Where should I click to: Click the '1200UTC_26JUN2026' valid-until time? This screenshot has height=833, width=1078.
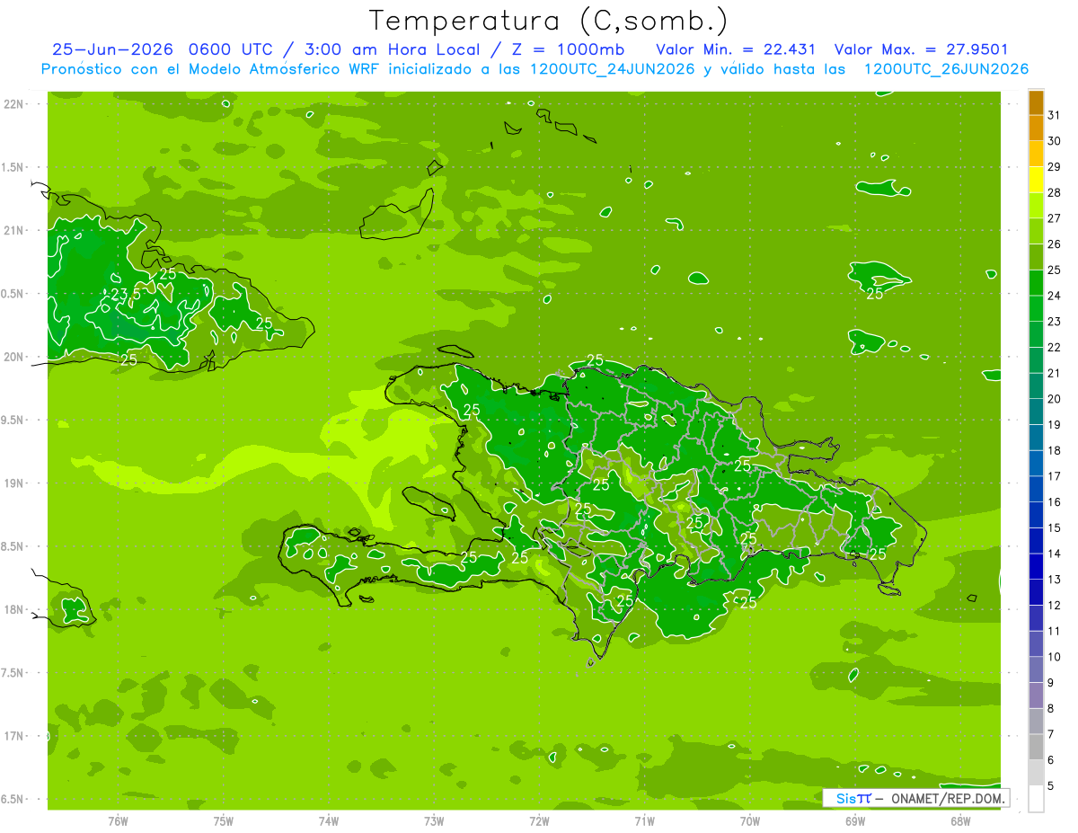(946, 69)
